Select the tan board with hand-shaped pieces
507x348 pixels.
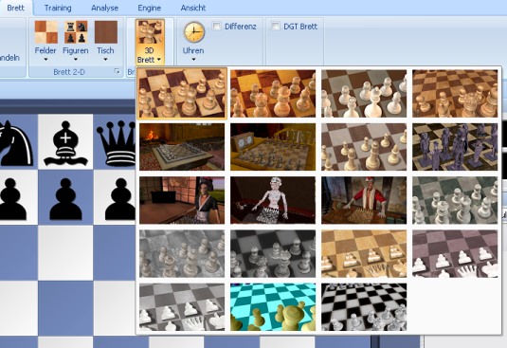[364, 254]
